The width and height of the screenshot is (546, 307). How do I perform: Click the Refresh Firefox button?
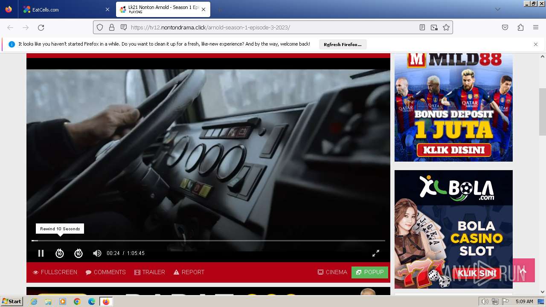pos(343,44)
